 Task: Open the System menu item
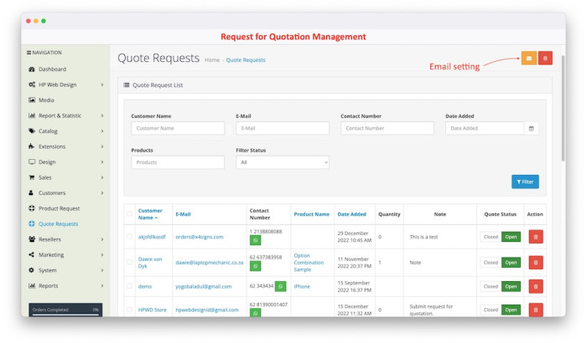[48, 270]
